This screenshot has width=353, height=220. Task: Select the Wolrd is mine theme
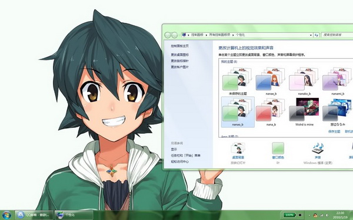click(x=304, y=112)
